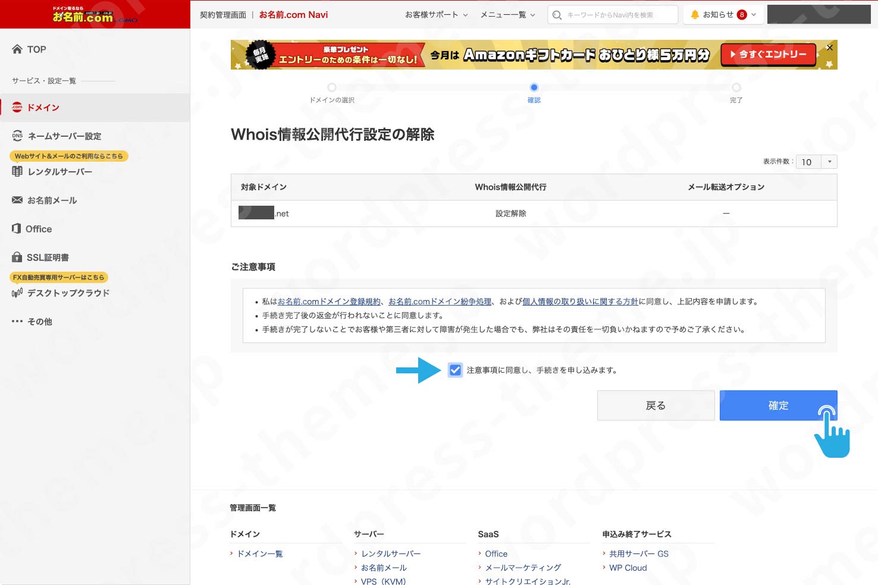Click the その他 three-dots icon
The height and width of the screenshot is (585, 878).
pos(17,321)
